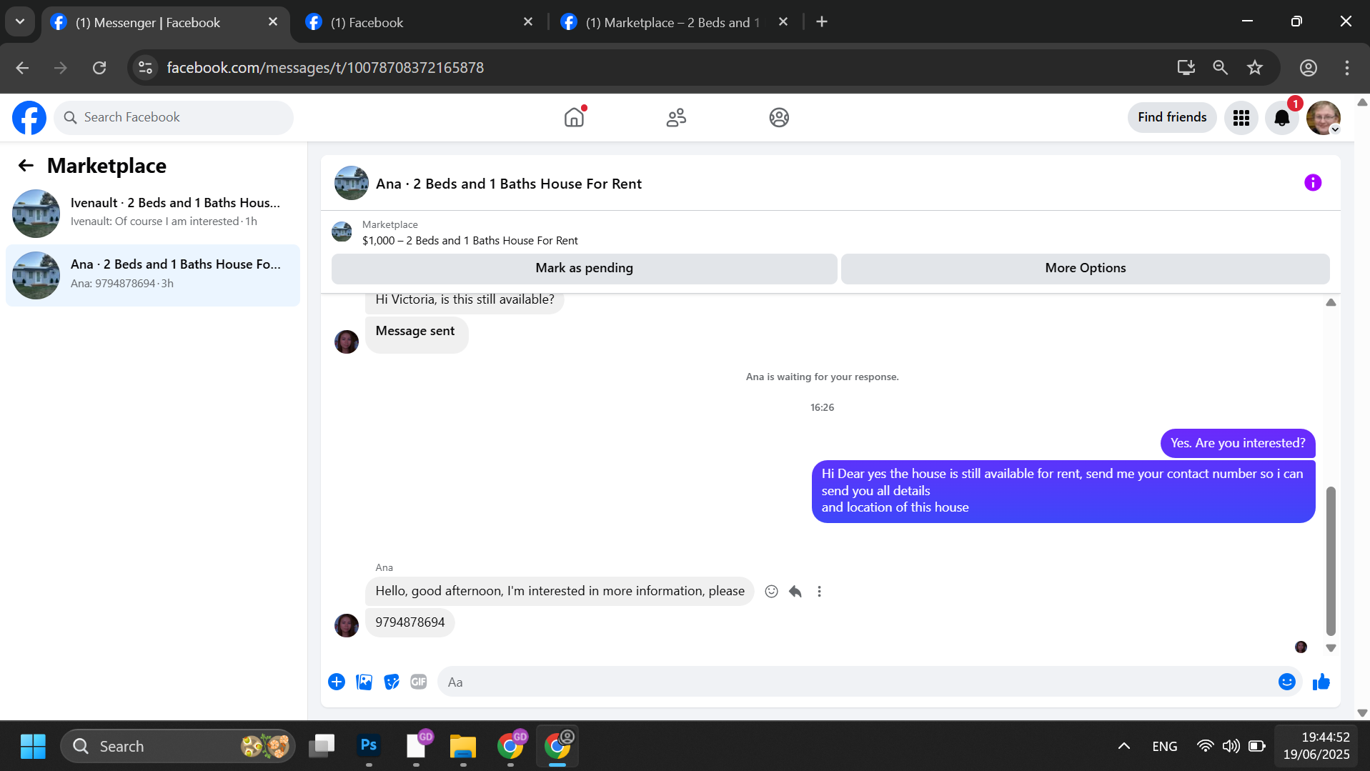Open the volume speaker tray icon
Viewport: 1370px width, 771px height.
pyautogui.click(x=1231, y=747)
